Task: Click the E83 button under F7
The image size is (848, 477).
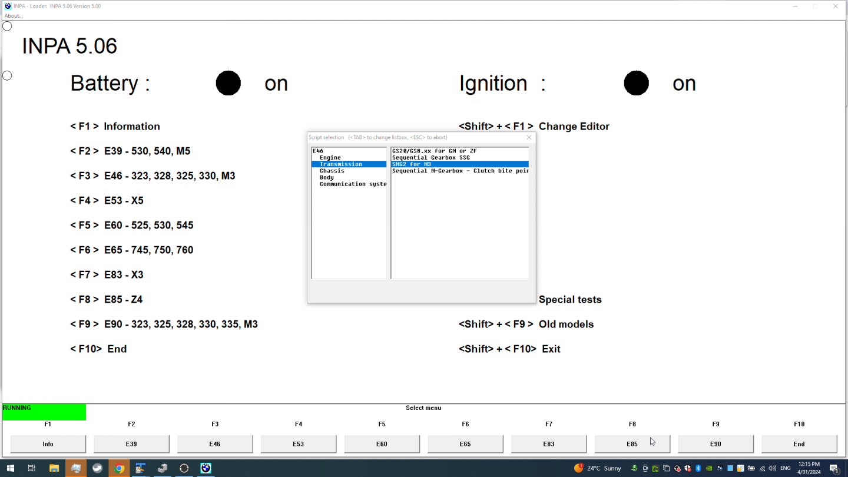Action: coord(549,444)
